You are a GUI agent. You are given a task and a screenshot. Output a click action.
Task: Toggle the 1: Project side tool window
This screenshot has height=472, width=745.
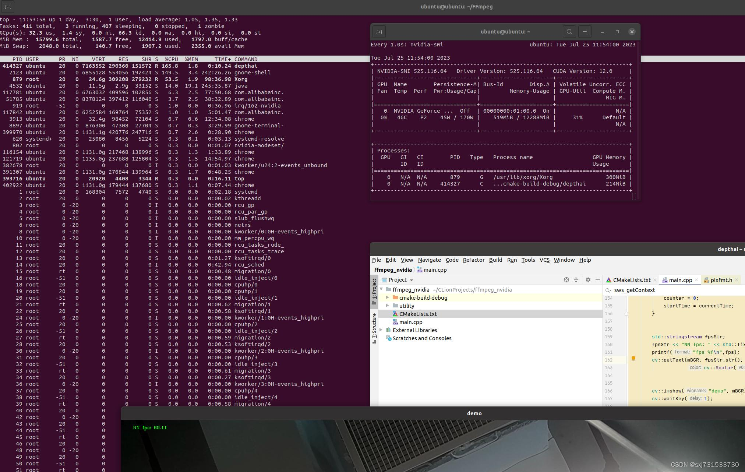pos(374,292)
